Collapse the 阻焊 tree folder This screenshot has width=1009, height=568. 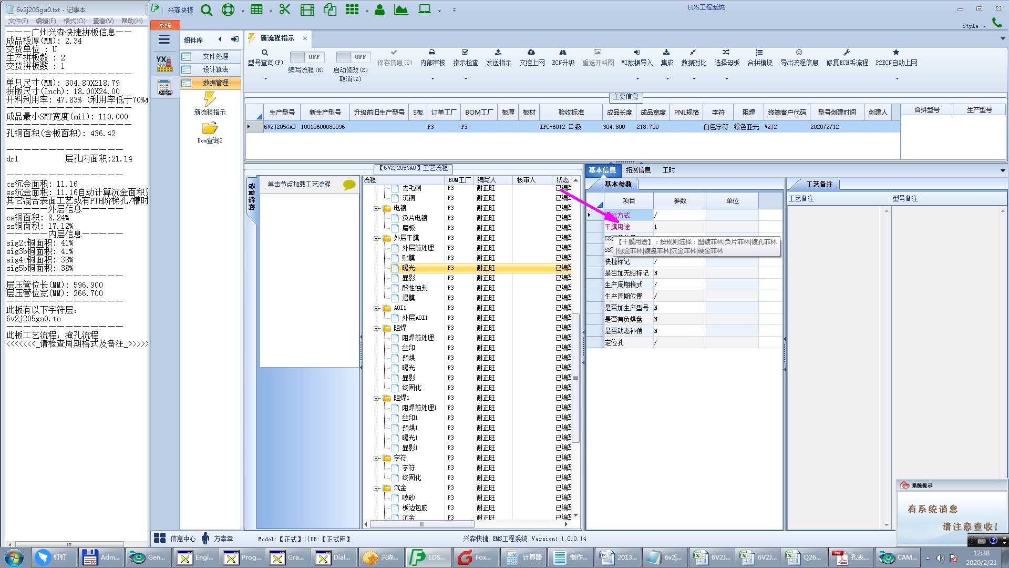point(376,328)
